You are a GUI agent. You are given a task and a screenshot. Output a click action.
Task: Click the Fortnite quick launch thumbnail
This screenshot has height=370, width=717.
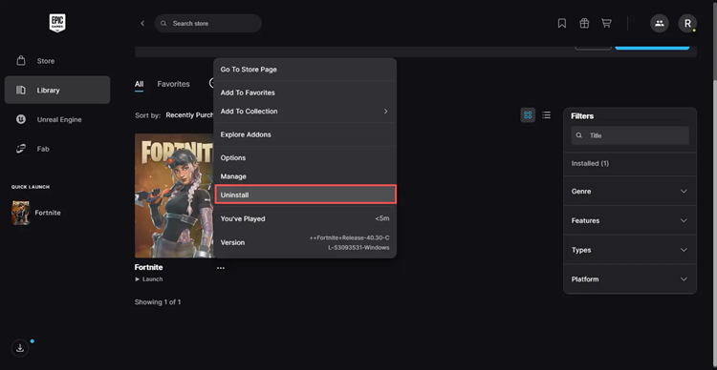click(21, 213)
